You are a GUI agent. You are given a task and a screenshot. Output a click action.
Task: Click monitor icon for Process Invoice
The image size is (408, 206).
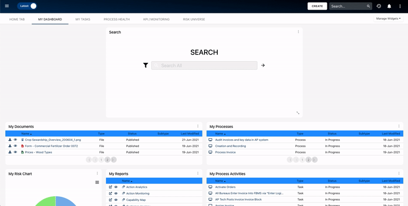click(211, 152)
